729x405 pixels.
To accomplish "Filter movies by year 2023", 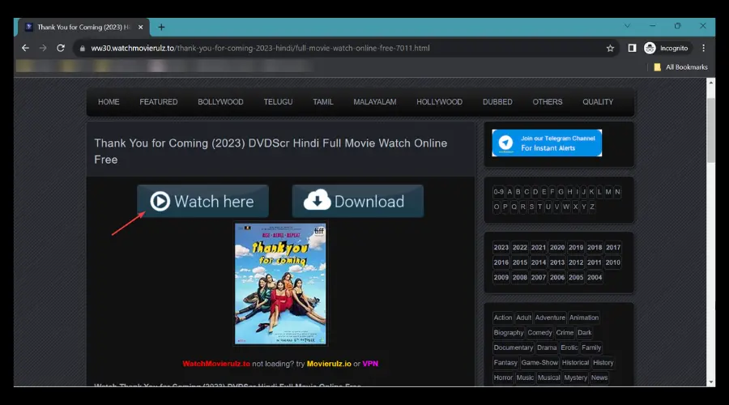I will point(501,247).
